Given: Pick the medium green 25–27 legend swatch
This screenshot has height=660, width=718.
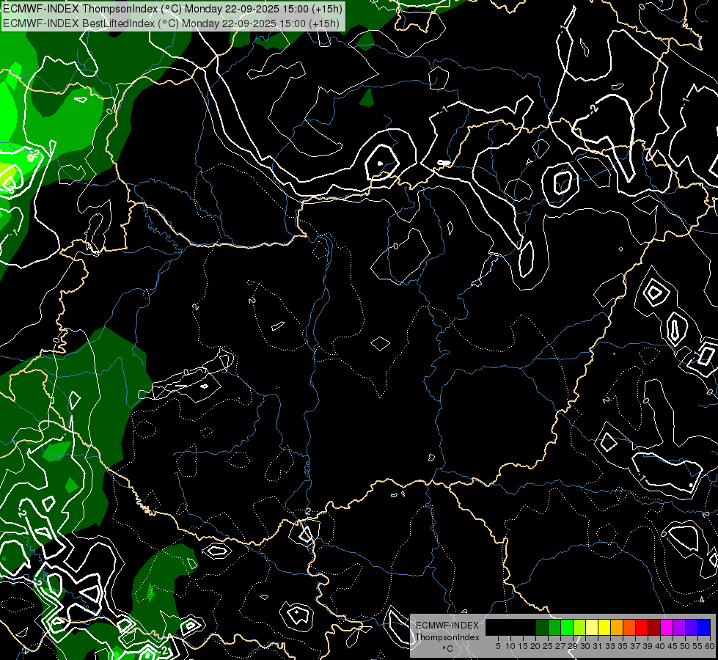Looking at the screenshot, I should (x=554, y=628).
